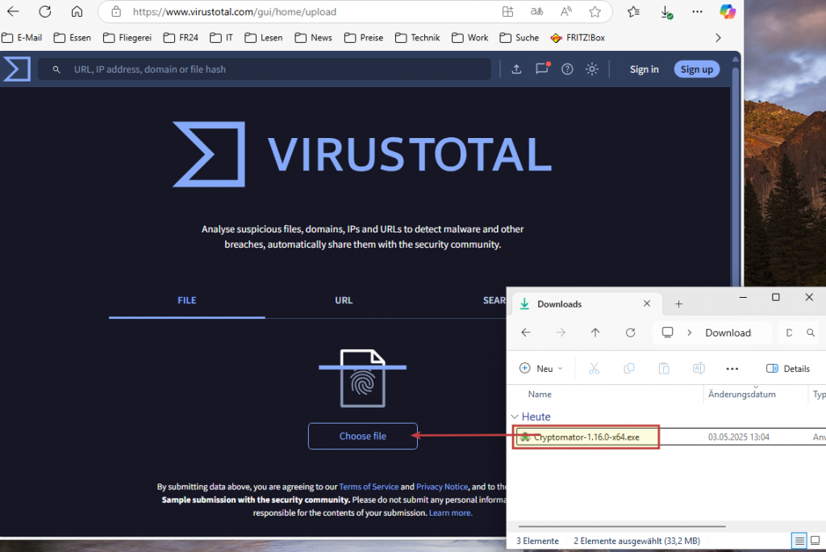Toggle VirusTotal light/dark theme sun icon

[x=592, y=69]
